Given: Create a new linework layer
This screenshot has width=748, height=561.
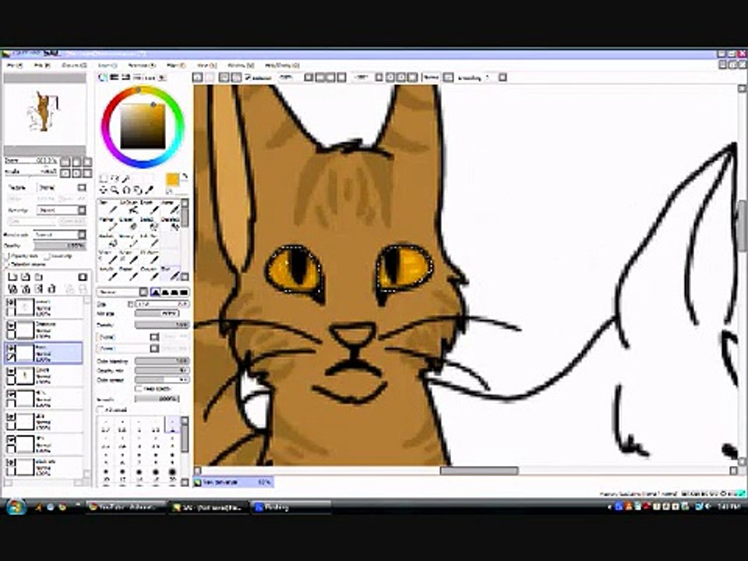Looking at the screenshot, I should pyautogui.click(x=26, y=277).
